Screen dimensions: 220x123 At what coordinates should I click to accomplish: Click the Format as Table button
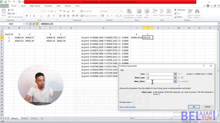139,14
